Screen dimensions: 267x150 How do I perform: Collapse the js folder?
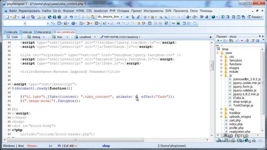click(x=221, y=75)
